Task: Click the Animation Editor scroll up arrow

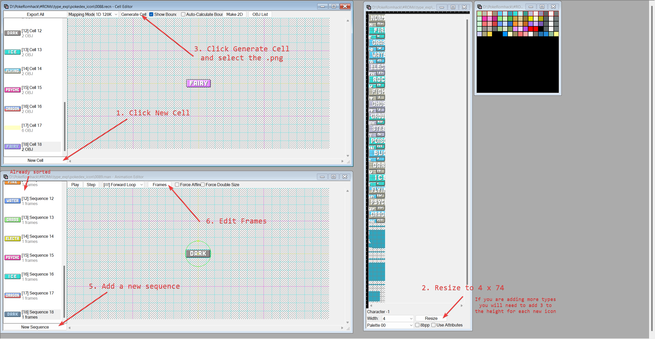Action: tap(347, 191)
